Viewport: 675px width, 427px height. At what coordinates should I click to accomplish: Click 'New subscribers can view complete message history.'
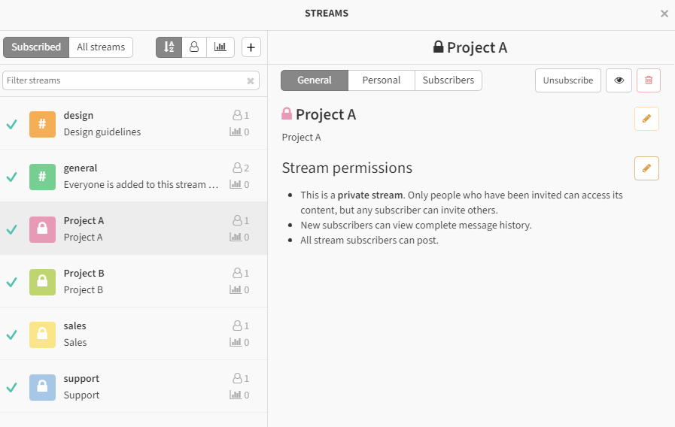(416, 226)
